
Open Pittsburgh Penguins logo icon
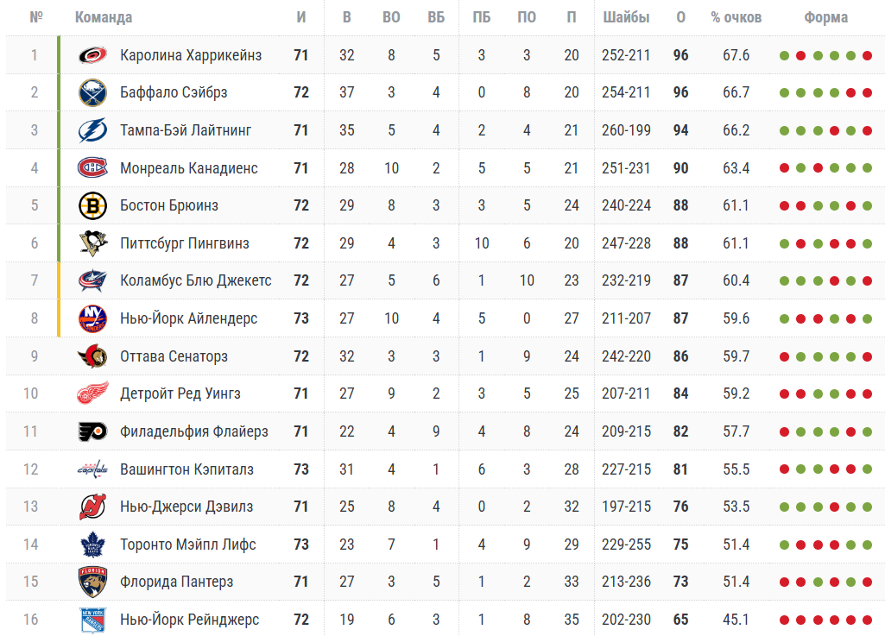pyautogui.click(x=92, y=243)
